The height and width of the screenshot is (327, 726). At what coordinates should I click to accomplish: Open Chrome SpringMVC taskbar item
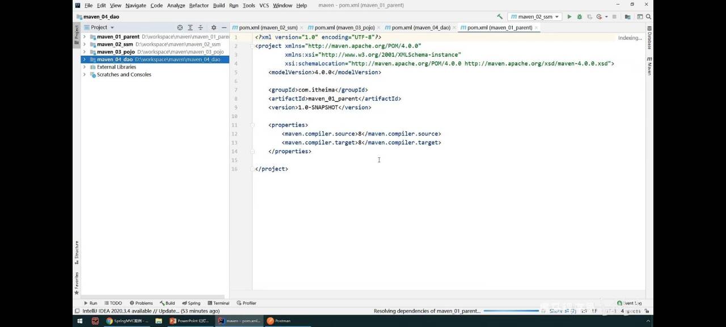coord(127,321)
